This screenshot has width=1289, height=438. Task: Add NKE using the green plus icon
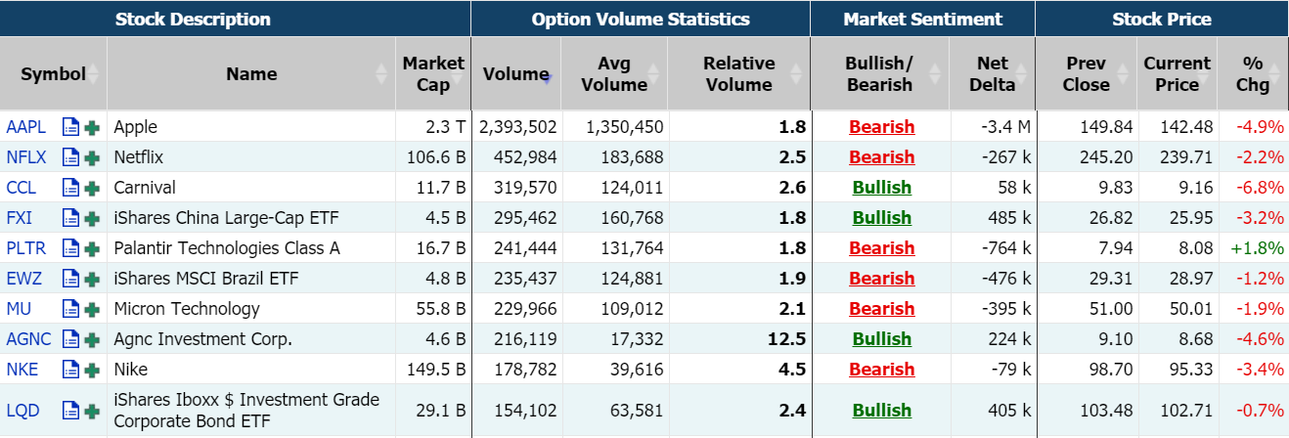(92, 370)
